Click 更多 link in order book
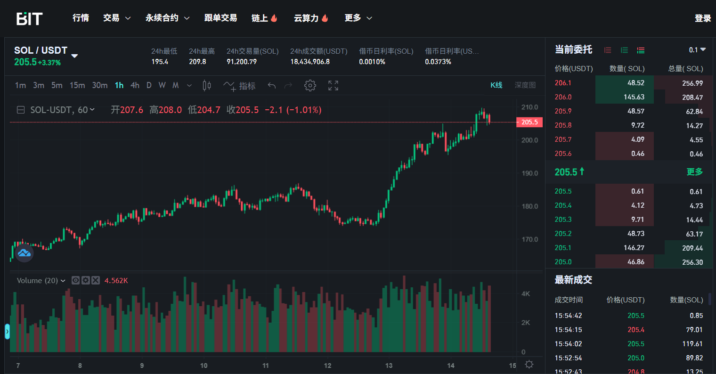This screenshot has height=374, width=716. pos(694,172)
